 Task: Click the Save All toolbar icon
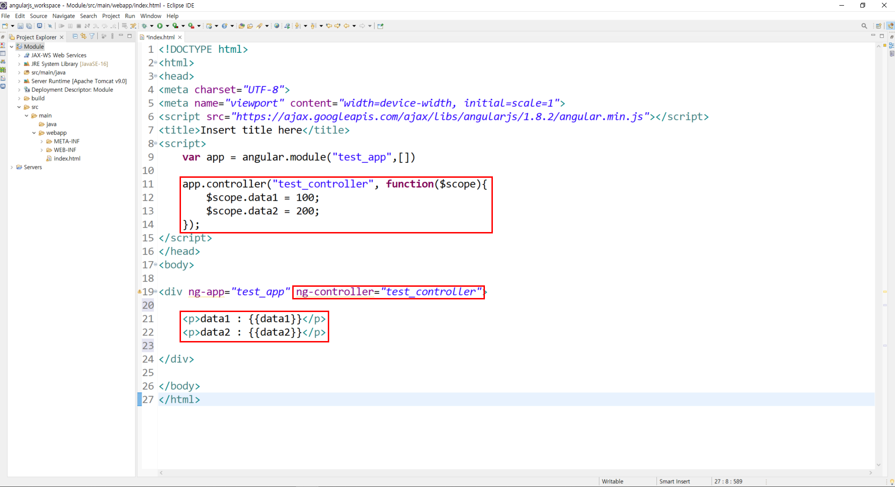(x=29, y=26)
